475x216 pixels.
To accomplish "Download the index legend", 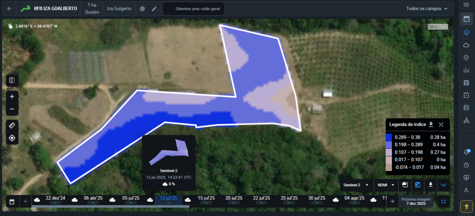I will (430, 124).
